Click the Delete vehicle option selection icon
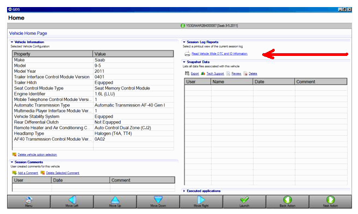Viewport: 358px width, 214px height. 14,154
